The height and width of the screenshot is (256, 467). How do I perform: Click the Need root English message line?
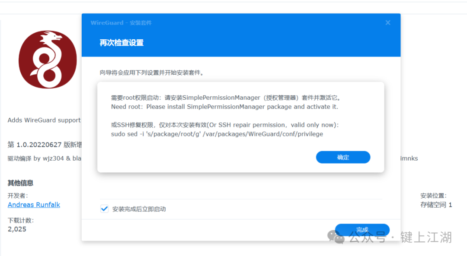(224, 107)
